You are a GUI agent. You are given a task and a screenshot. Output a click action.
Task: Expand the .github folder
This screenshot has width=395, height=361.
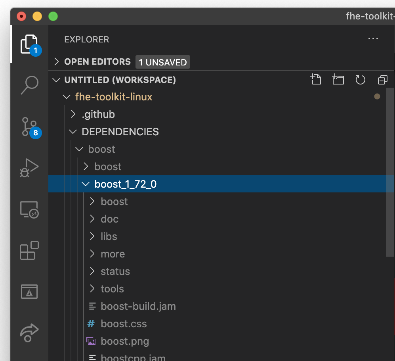(x=98, y=114)
